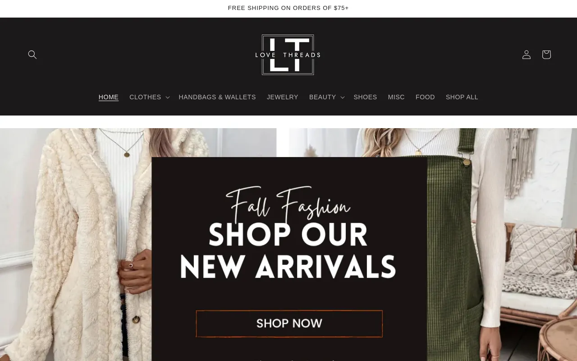Click the Shop Our New Arrivals headline

(x=288, y=250)
